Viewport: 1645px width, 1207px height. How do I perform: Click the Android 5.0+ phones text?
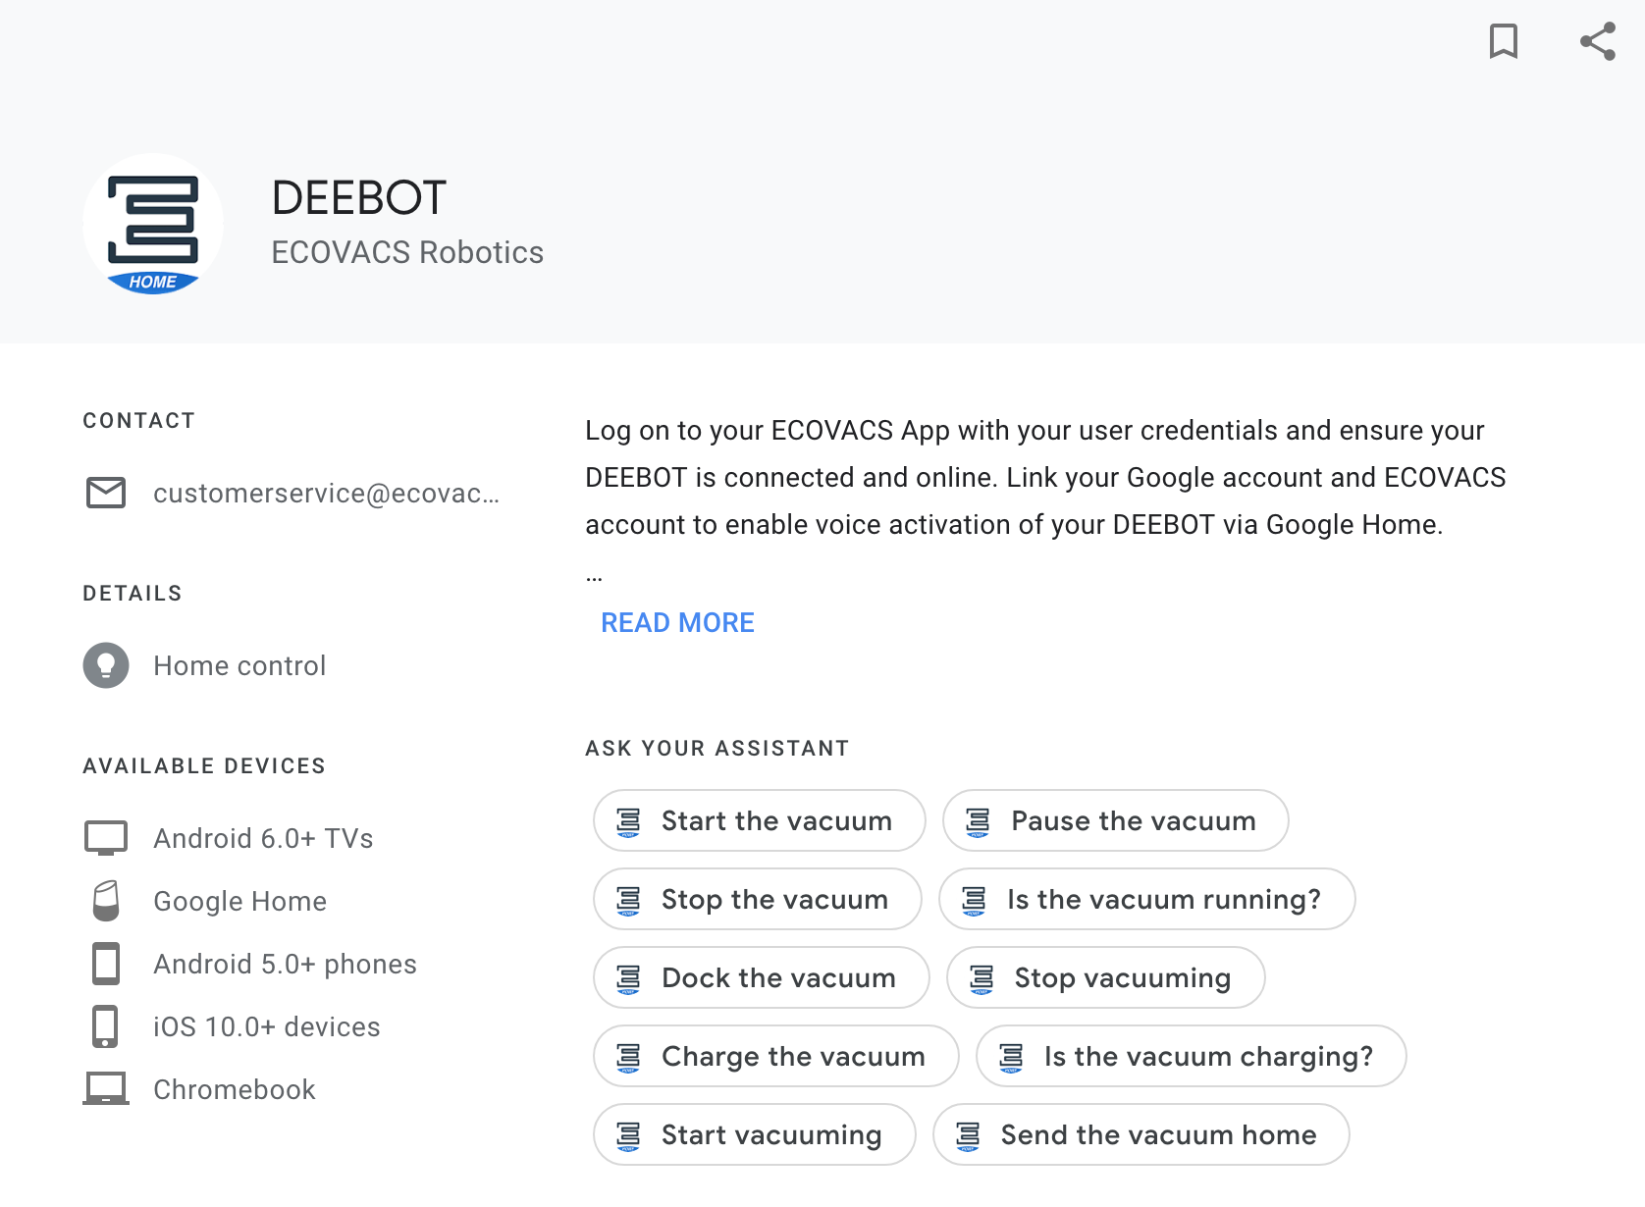tap(285, 964)
